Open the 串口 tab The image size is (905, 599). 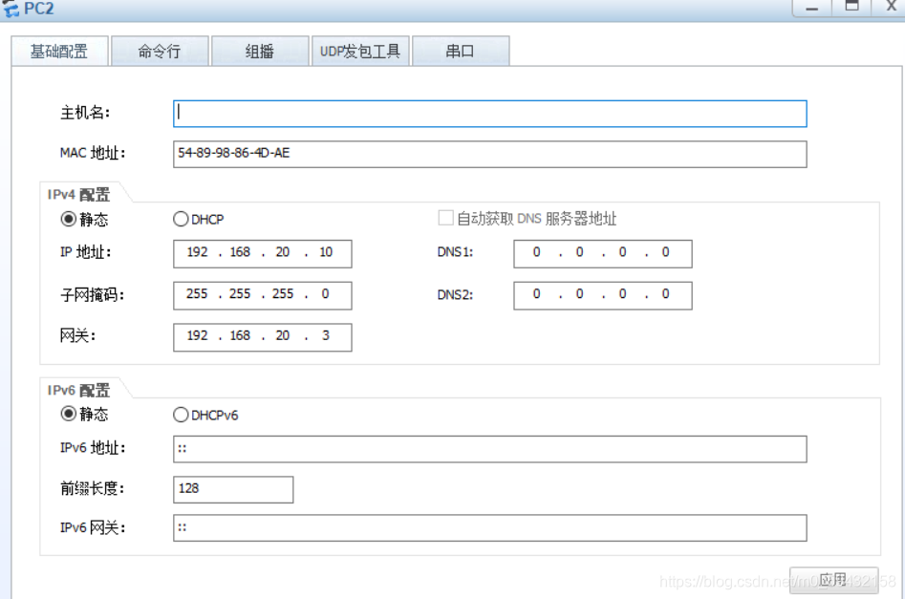(462, 52)
